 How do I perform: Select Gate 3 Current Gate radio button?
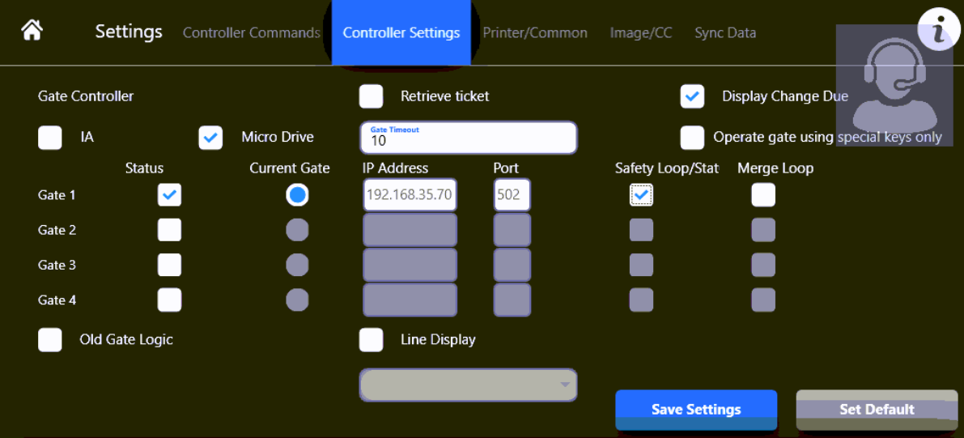pyautogui.click(x=298, y=265)
